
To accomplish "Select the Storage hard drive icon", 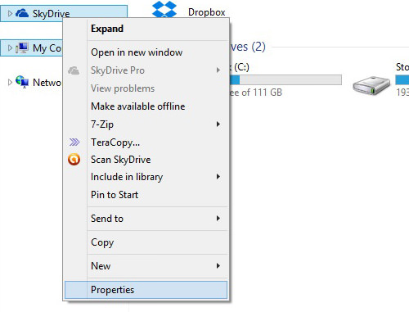I will 371,85.
